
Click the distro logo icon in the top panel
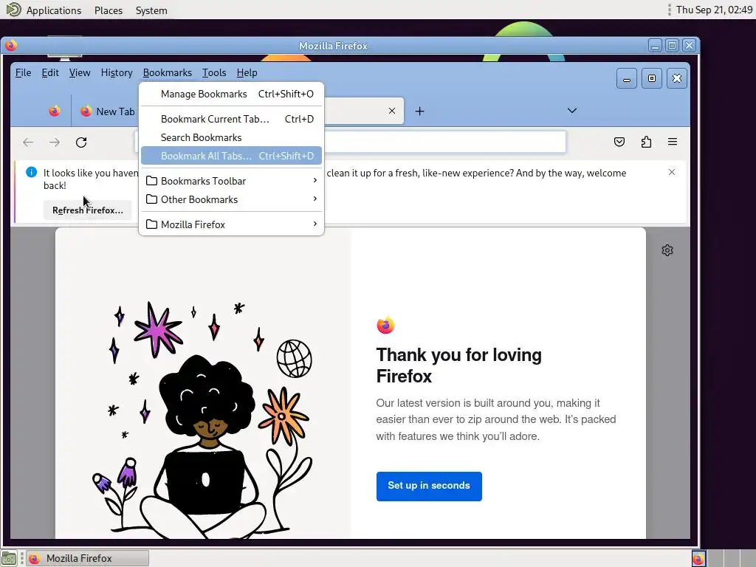[x=13, y=9]
